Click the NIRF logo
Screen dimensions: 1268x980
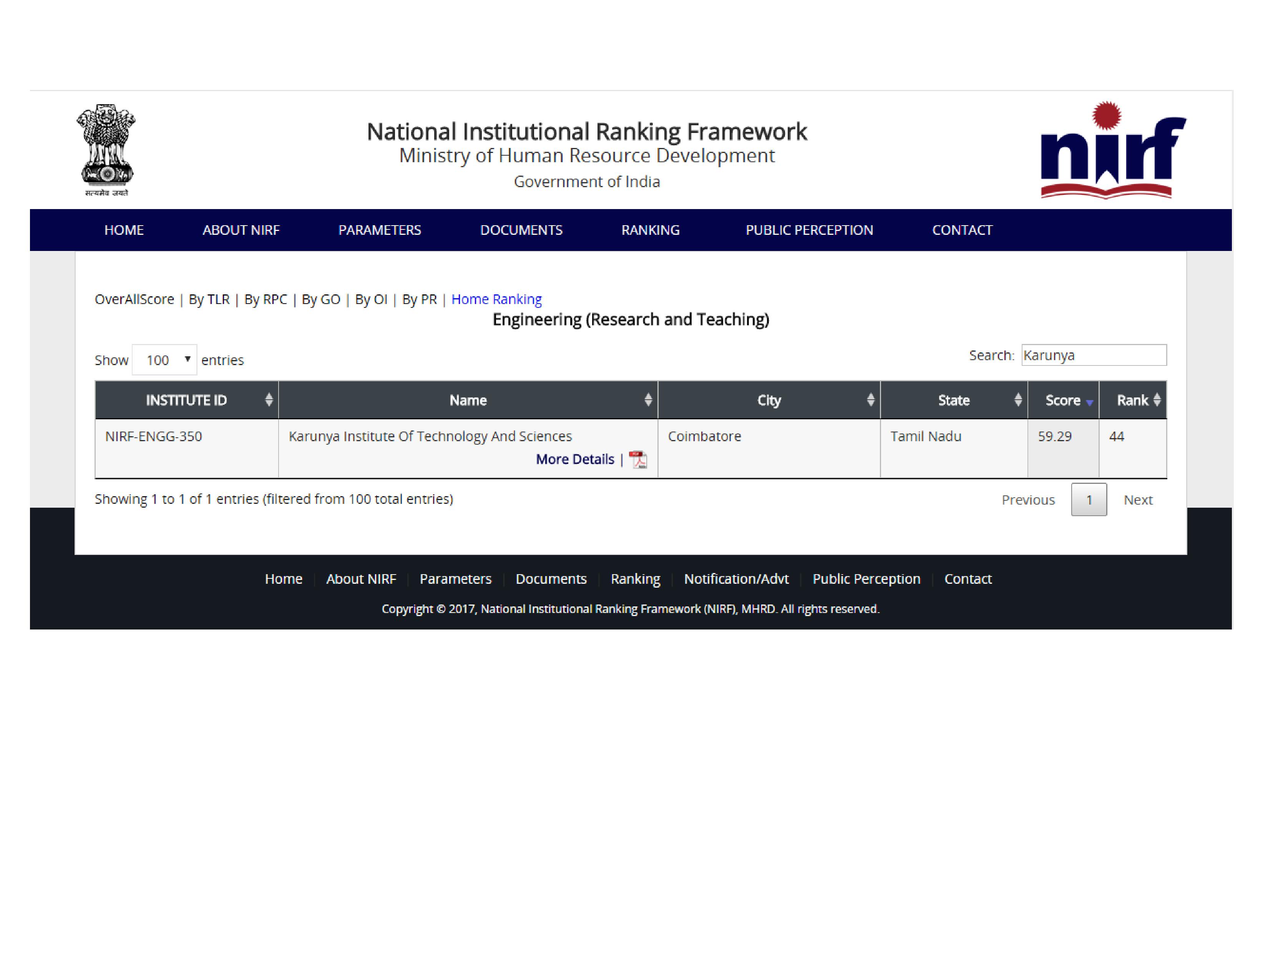click(x=1113, y=150)
